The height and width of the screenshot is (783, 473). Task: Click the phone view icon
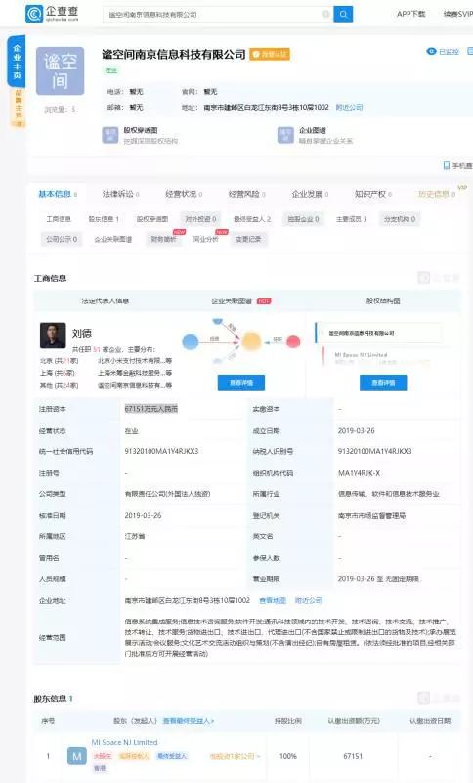447,165
